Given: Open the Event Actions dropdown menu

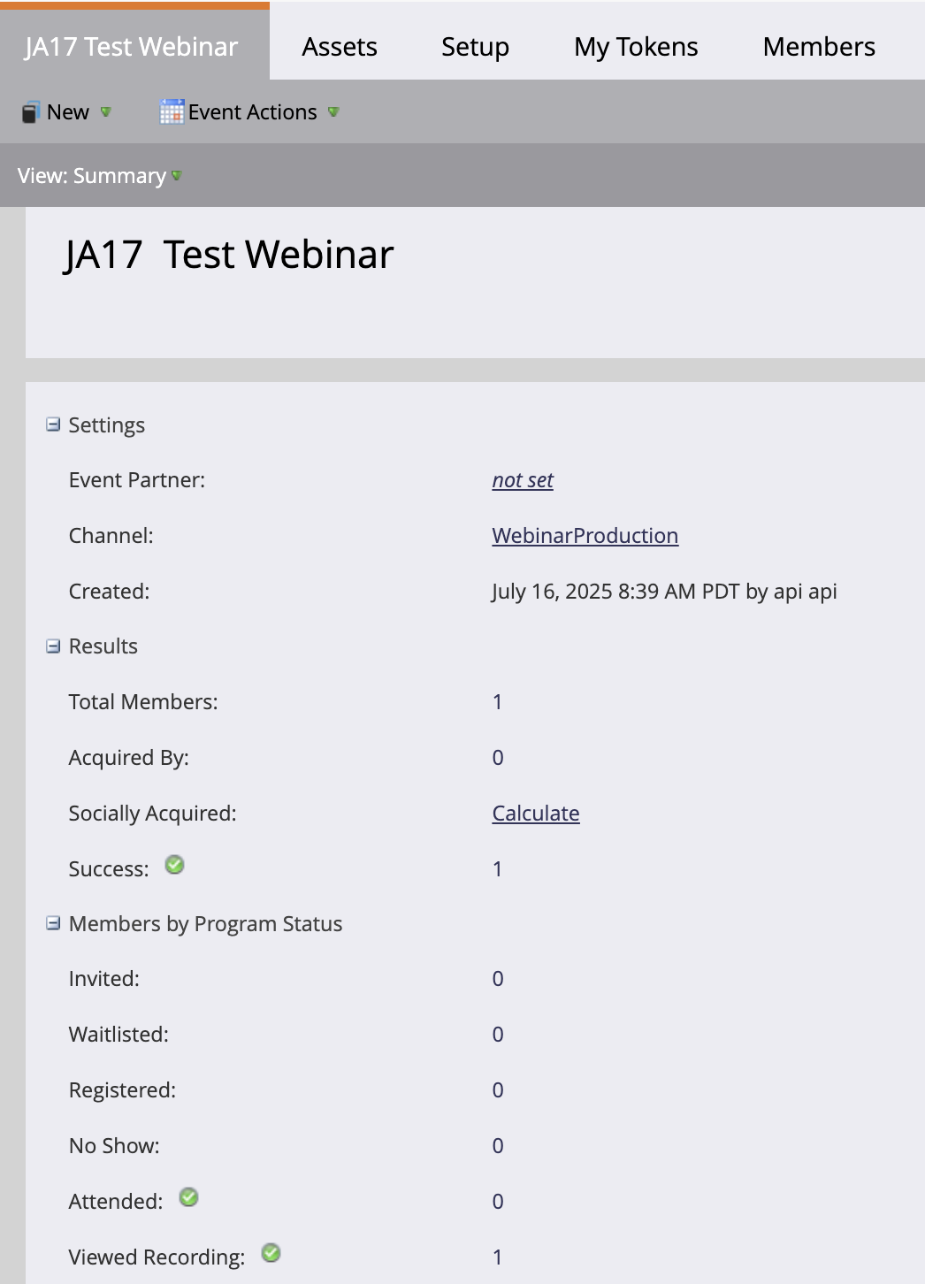Looking at the screenshot, I should pos(333,112).
